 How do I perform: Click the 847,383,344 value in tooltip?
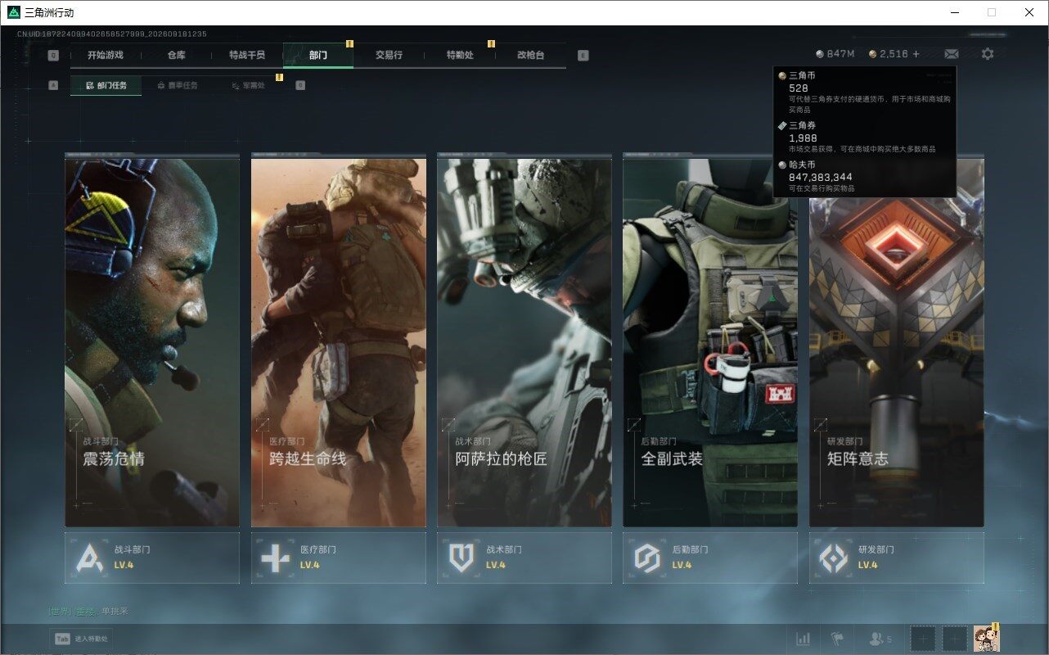pos(821,177)
